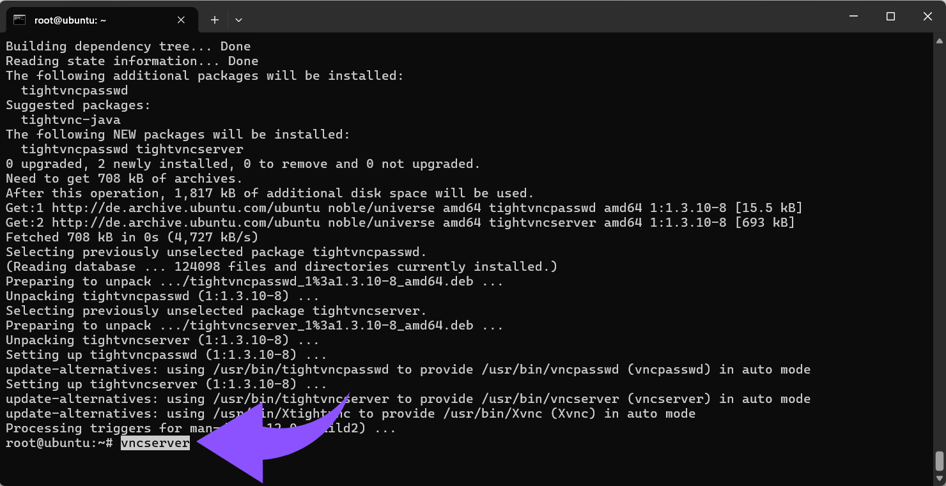The image size is (946, 486).
Task: Close the root@ubuntu: ~ tab
Action: click(x=181, y=20)
